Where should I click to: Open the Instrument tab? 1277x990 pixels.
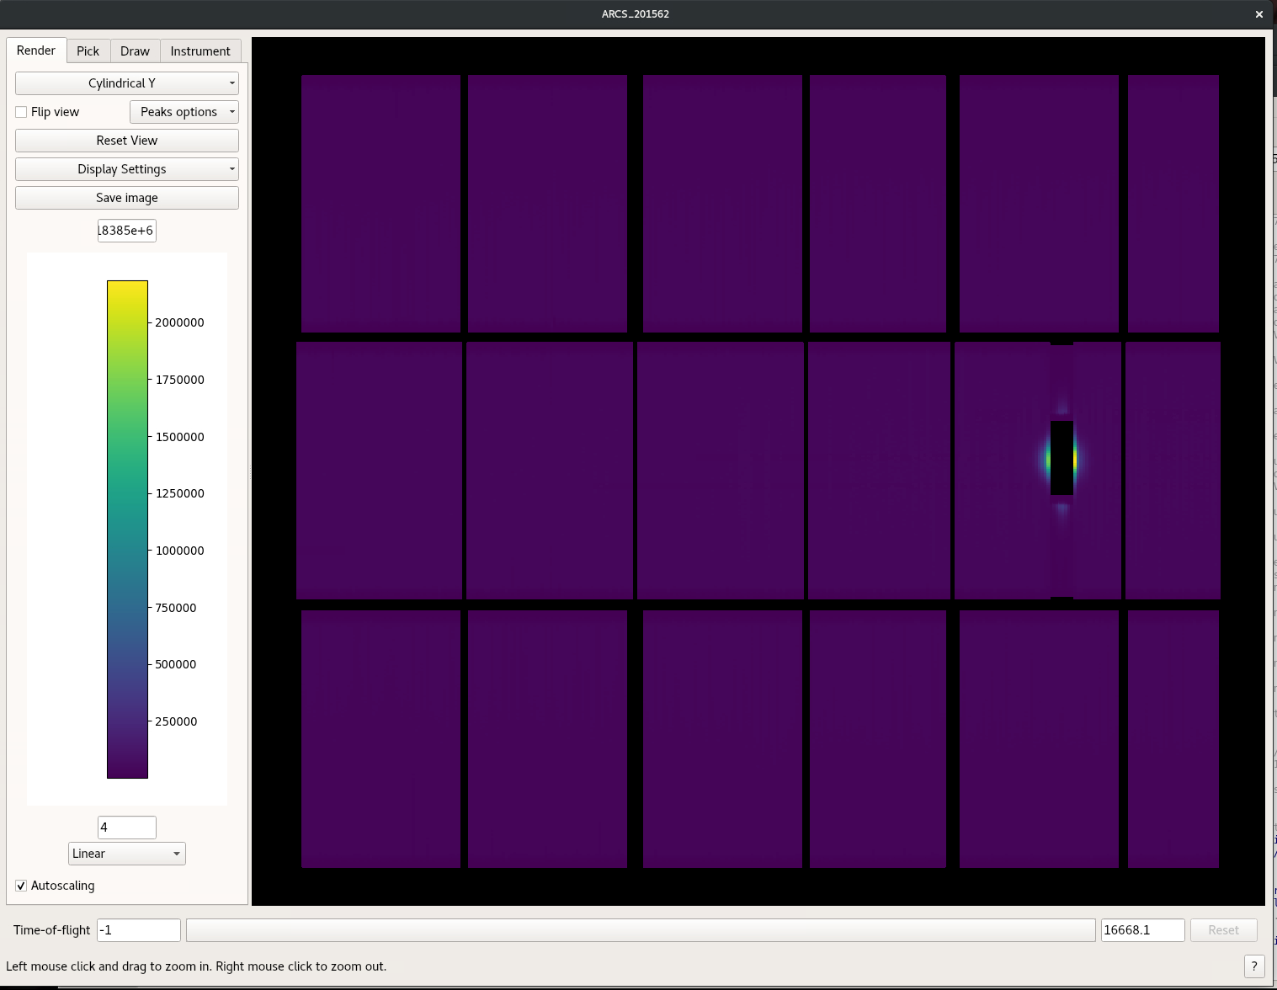pyautogui.click(x=200, y=51)
